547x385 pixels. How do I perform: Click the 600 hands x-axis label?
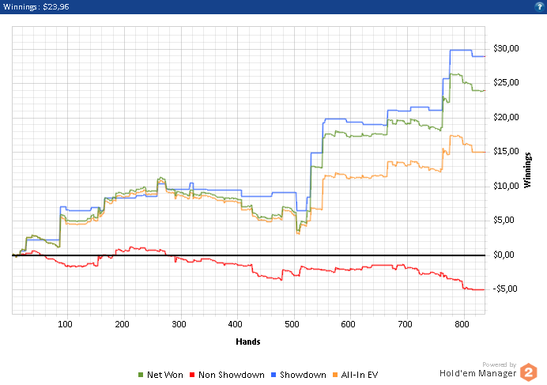348,324
